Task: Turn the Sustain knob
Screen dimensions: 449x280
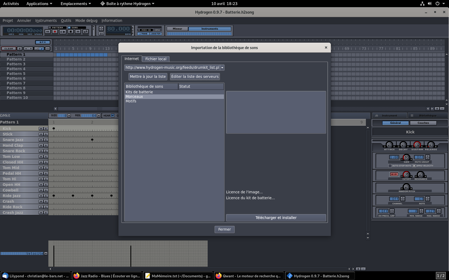Action: click(x=417, y=145)
